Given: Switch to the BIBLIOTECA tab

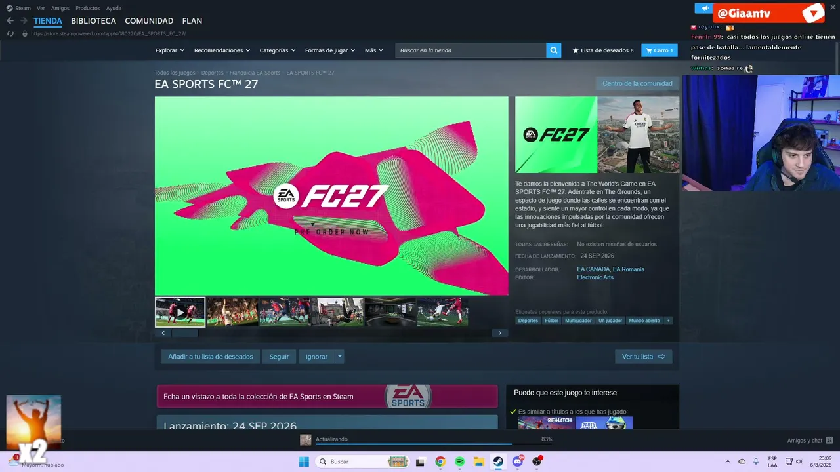Looking at the screenshot, I should 93,21.
